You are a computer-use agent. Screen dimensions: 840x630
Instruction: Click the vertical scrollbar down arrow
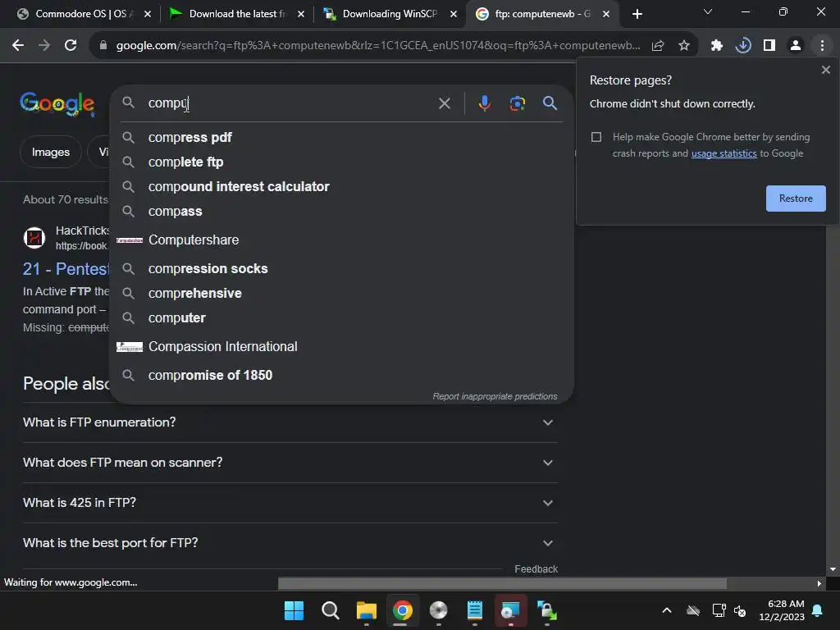click(x=833, y=569)
